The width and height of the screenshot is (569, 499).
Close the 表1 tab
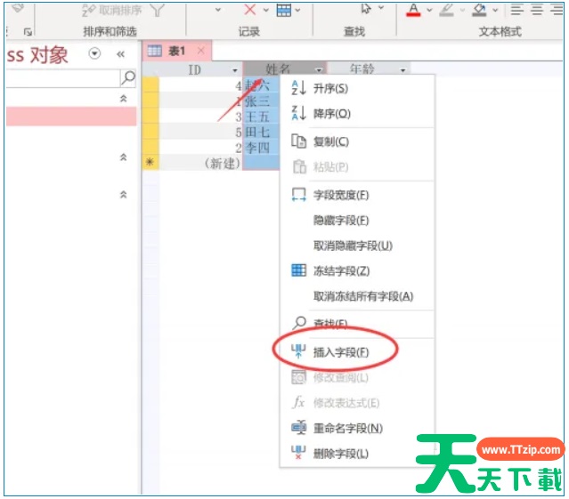(x=200, y=51)
